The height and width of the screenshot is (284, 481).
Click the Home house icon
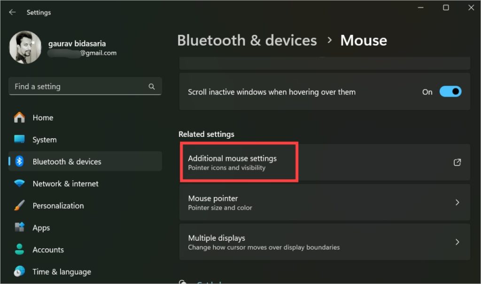click(19, 117)
